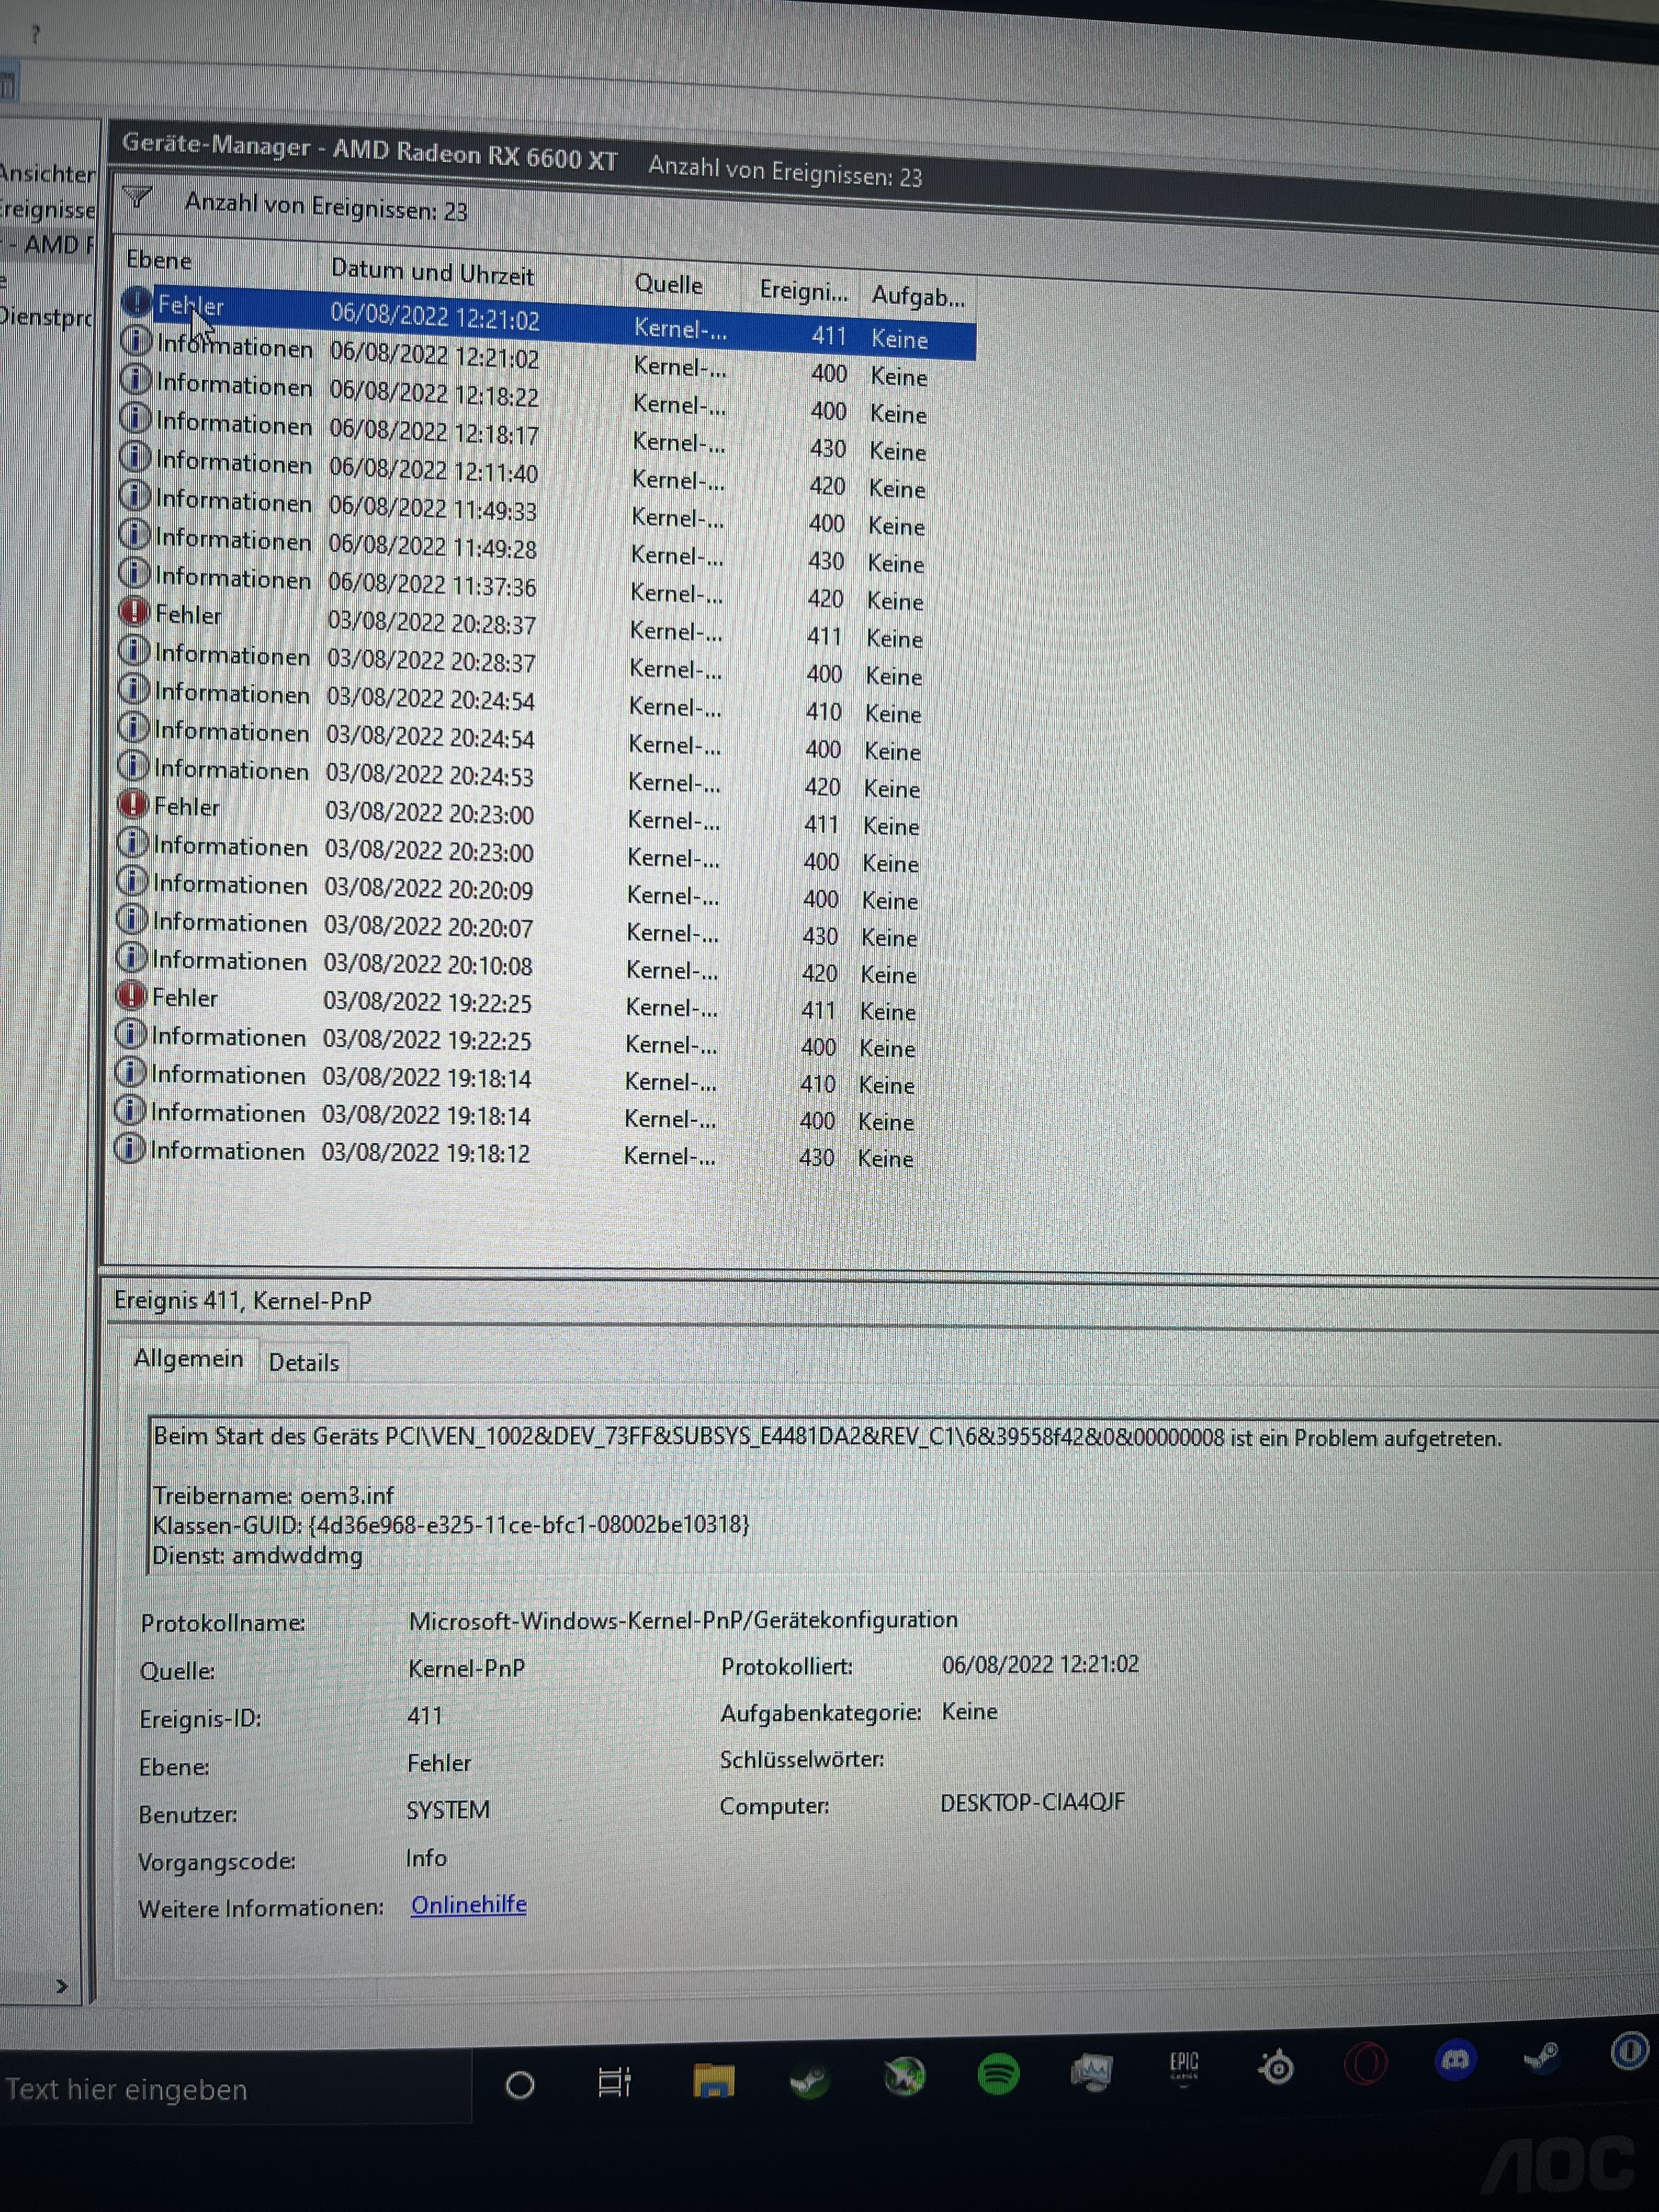Open the Onlinehilfe link
Image resolution: width=1659 pixels, height=2212 pixels.
[468, 1904]
